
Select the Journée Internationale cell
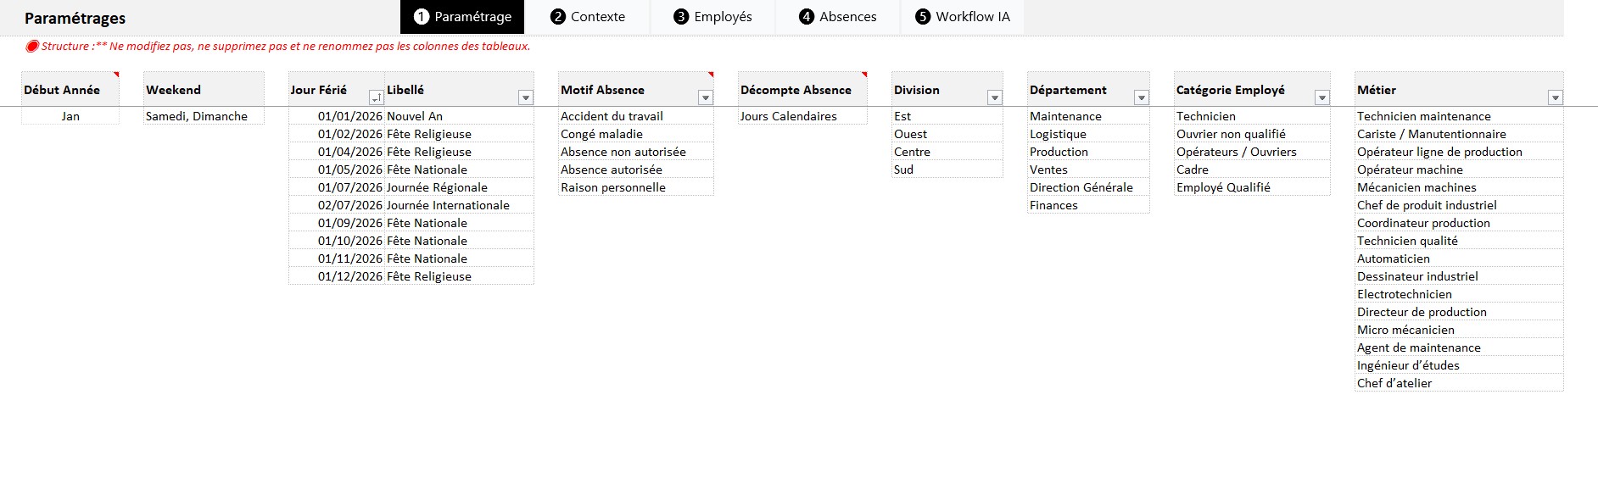coord(459,205)
